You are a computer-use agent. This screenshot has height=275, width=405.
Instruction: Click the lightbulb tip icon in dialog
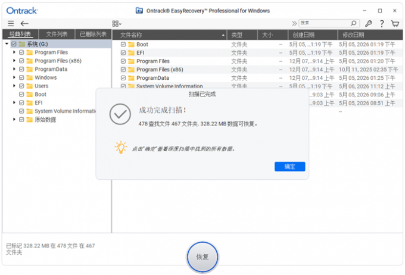pos(121,148)
